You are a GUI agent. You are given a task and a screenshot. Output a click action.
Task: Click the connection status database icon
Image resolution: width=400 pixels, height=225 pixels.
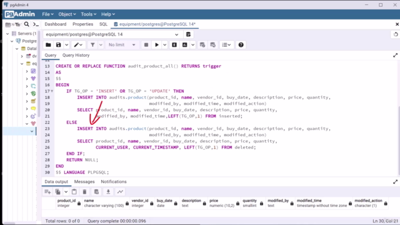188,34
